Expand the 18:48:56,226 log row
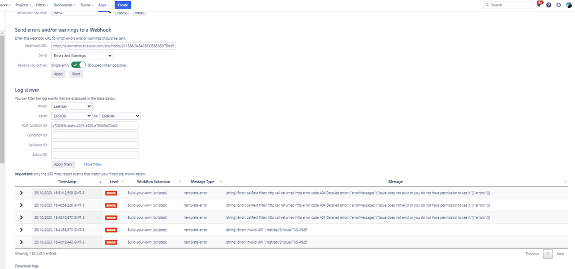This screenshot has height=269, width=575. click(x=21, y=205)
